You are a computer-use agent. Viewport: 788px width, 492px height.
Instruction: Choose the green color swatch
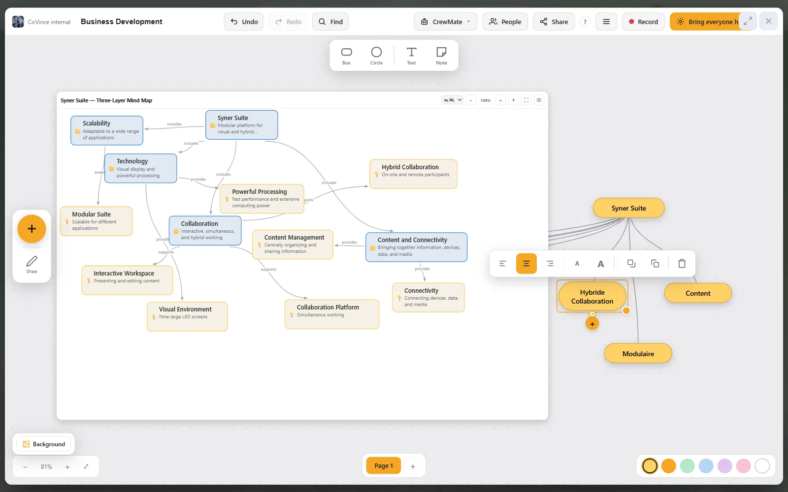(687, 465)
